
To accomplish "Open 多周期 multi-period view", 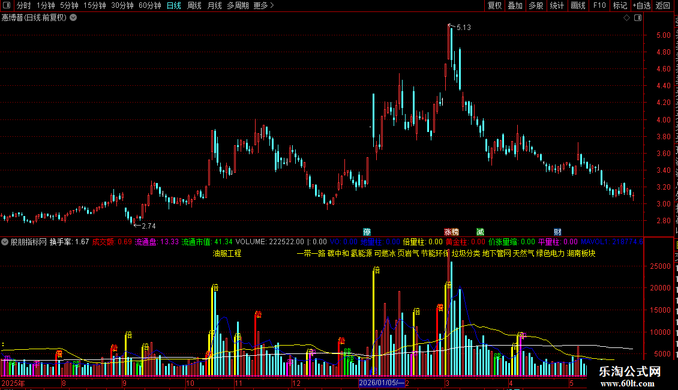I will 238,5.
